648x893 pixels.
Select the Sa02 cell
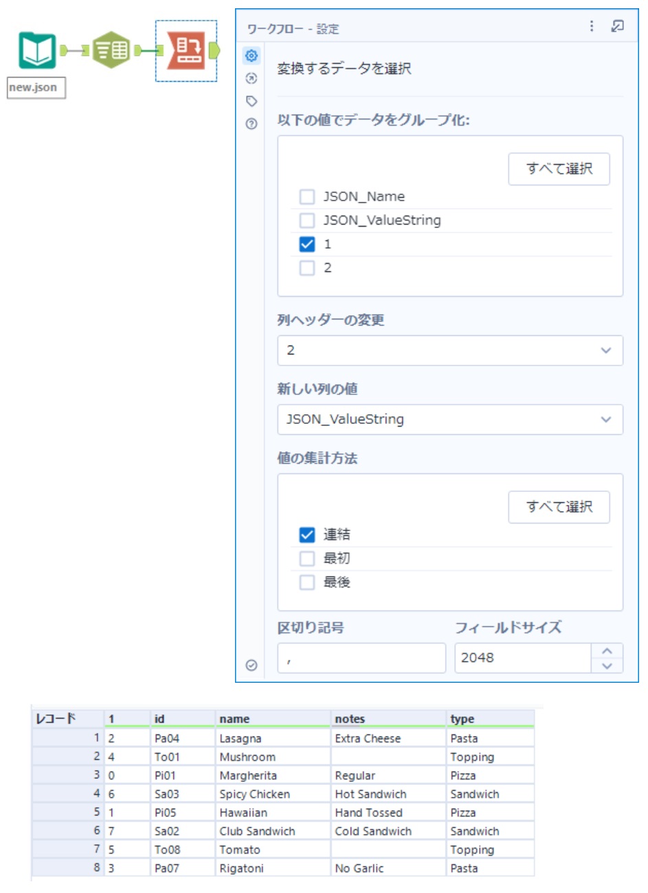pos(183,831)
